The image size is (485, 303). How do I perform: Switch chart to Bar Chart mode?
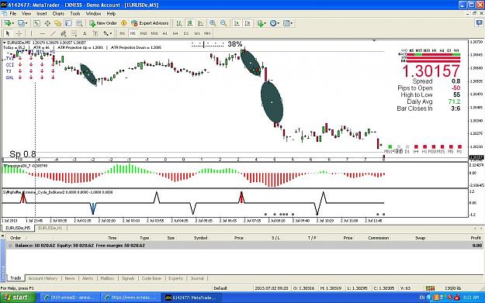click(179, 23)
